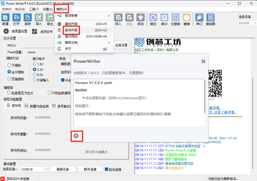This screenshot has height=181, width=257.
Task: Open the 文件(F) menu
Action: (7, 9)
